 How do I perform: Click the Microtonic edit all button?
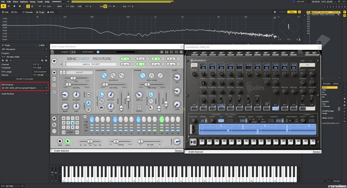[x=54, y=92]
